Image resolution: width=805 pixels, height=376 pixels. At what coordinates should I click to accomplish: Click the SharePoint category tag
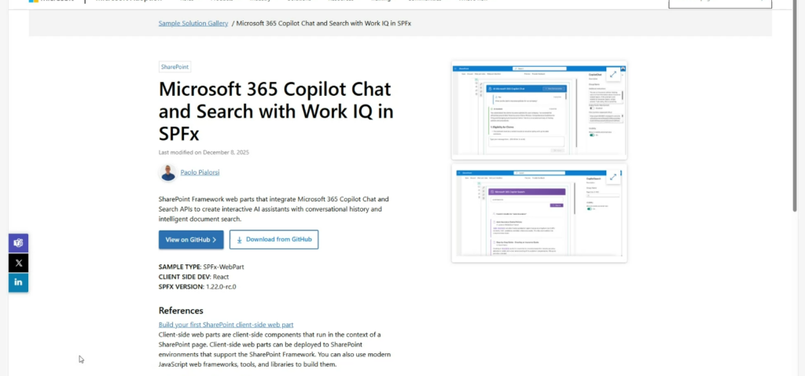175,67
